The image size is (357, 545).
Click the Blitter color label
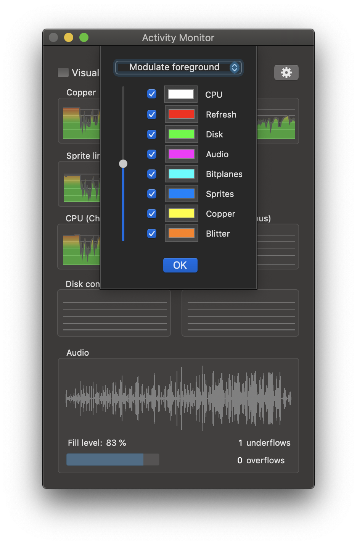coord(218,234)
